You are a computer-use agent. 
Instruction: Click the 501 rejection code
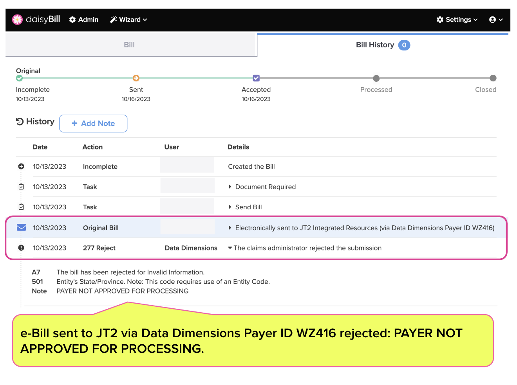(38, 282)
